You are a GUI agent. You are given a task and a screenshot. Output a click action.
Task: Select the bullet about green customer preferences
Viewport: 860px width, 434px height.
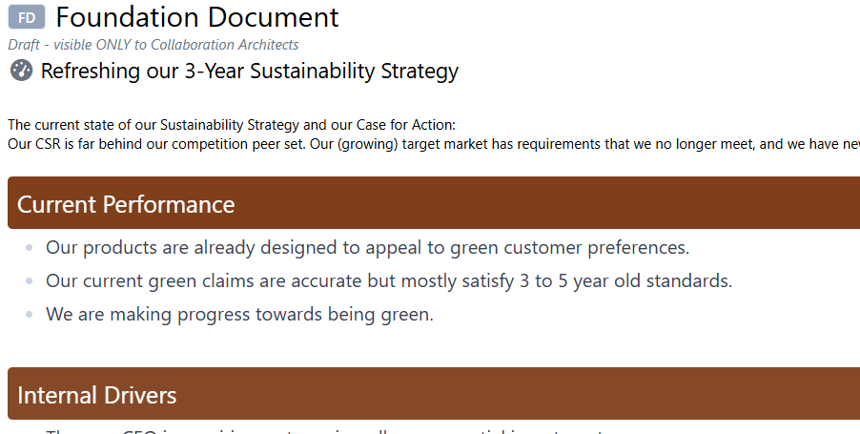[x=367, y=248]
